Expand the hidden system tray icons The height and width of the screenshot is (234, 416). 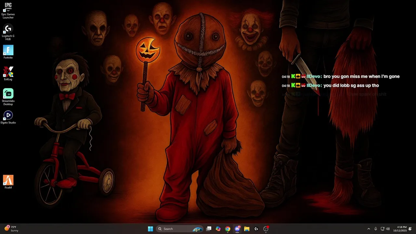point(369,229)
